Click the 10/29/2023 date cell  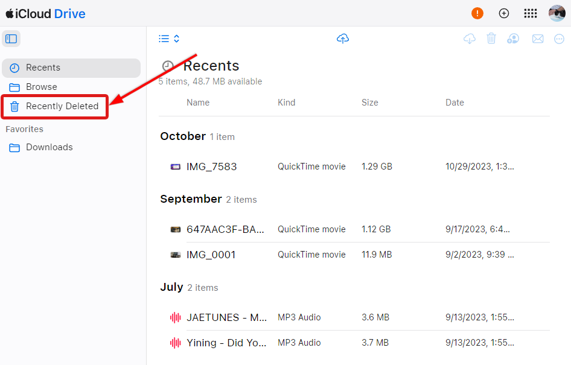(x=480, y=167)
